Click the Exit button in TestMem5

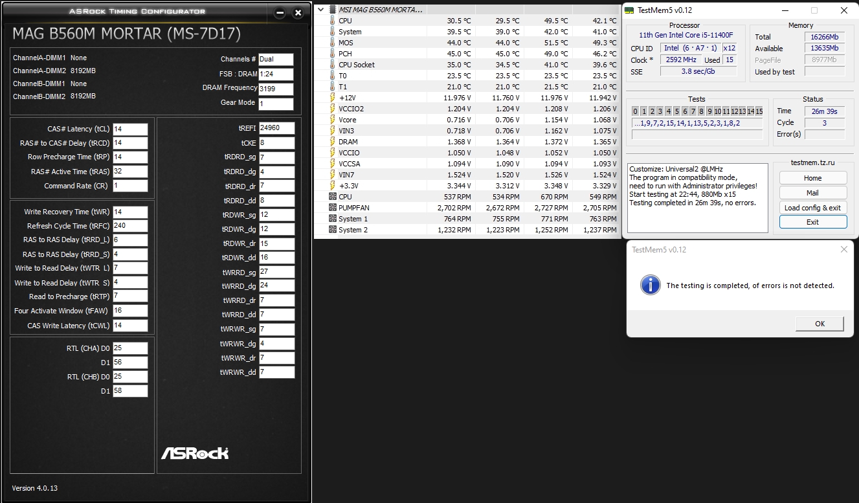[812, 222]
